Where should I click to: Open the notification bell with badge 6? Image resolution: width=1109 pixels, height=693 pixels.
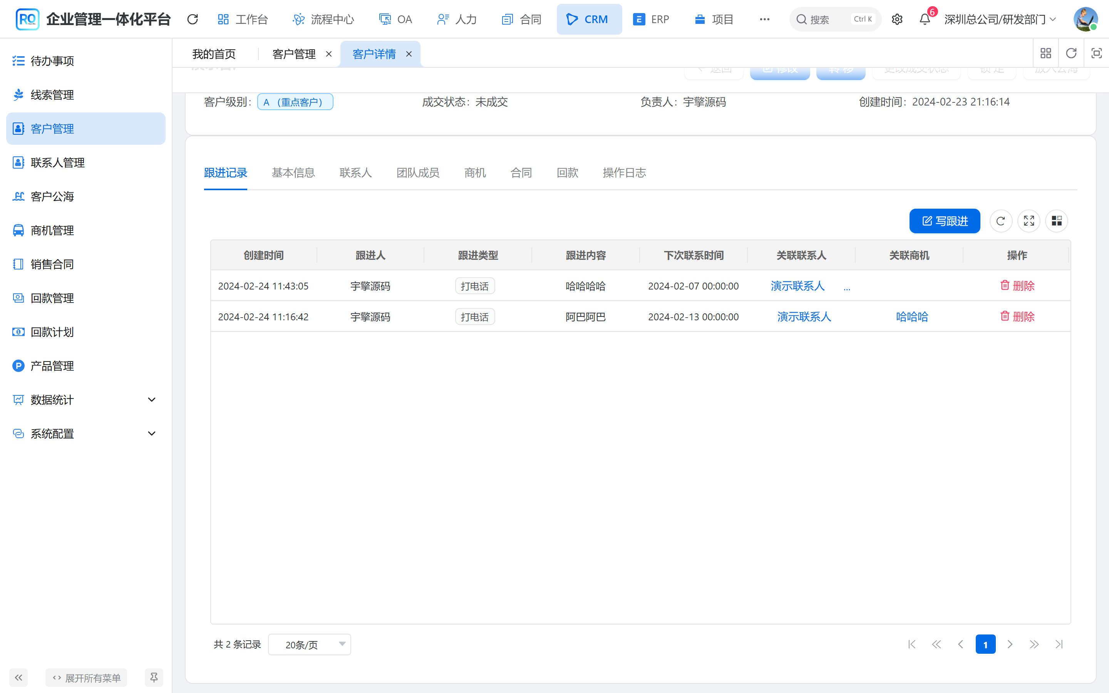coord(925,19)
